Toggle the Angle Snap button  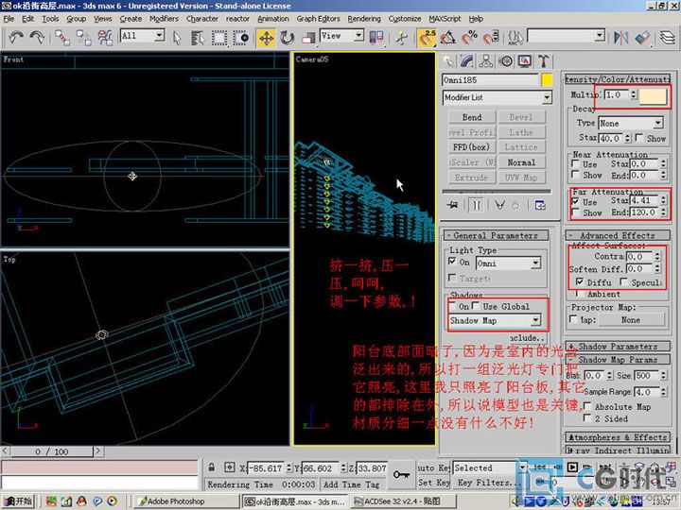(x=447, y=38)
